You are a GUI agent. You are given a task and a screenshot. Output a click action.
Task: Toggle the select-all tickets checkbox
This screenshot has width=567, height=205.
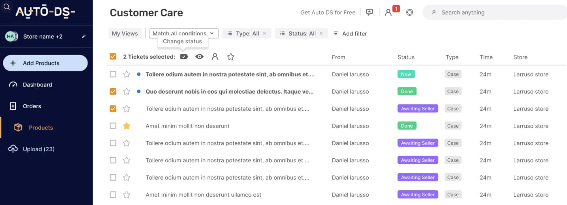pyautogui.click(x=113, y=57)
